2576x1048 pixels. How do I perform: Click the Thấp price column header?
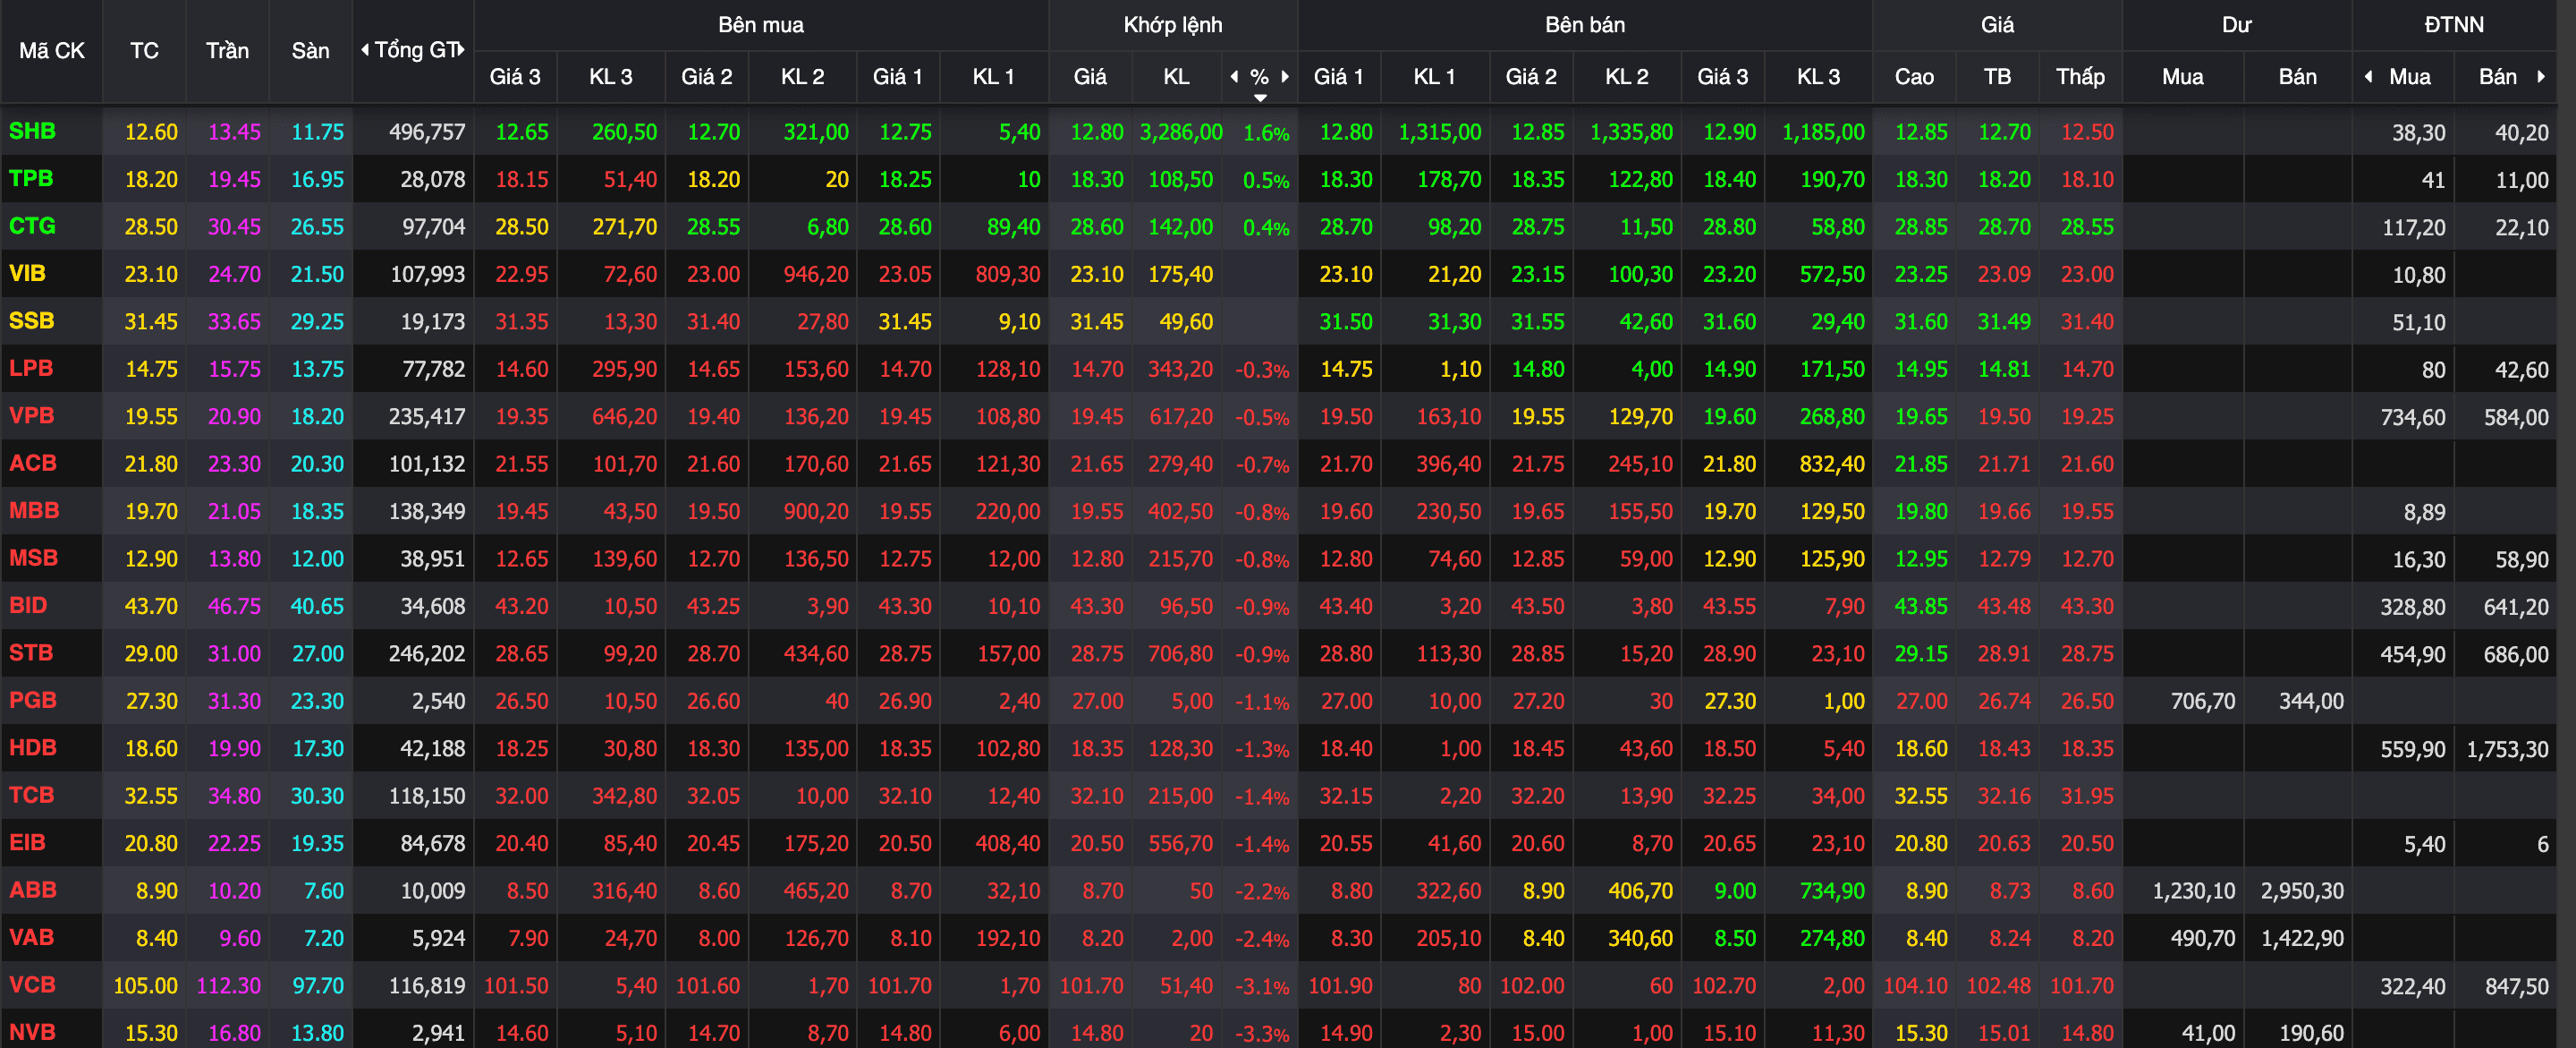coord(2080,77)
